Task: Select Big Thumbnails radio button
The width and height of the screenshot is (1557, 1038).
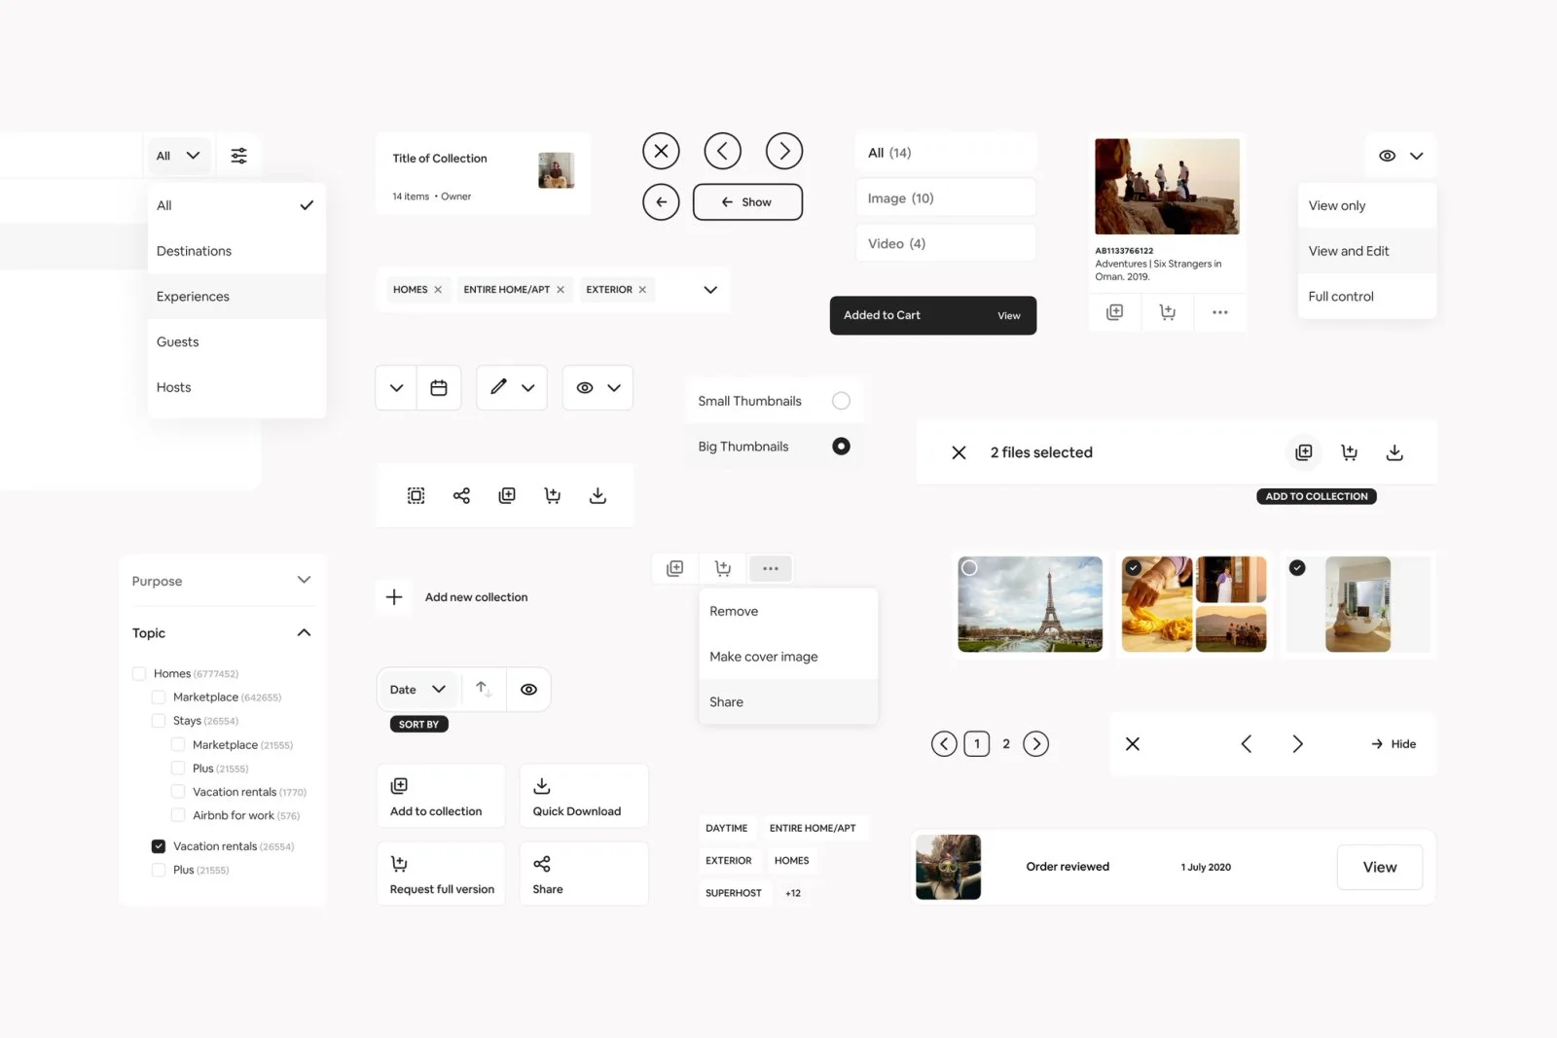Action: click(x=841, y=446)
